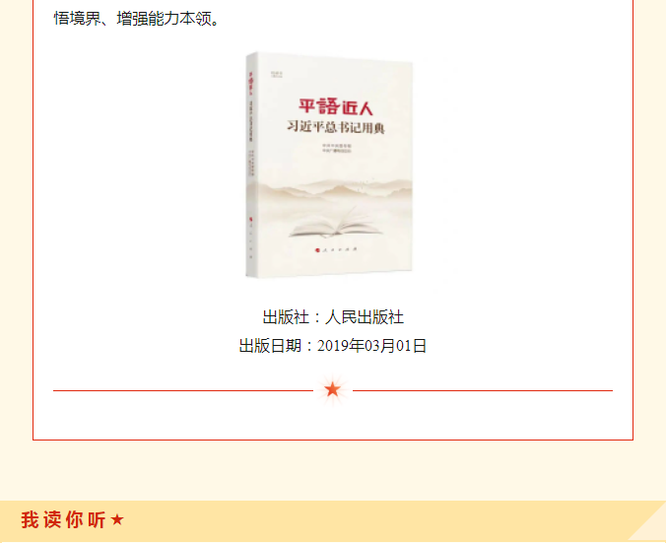Image resolution: width=666 pixels, height=543 pixels.
Task: Click the open book illustration on cover
Action: pyautogui.click(x=336, y=222)
